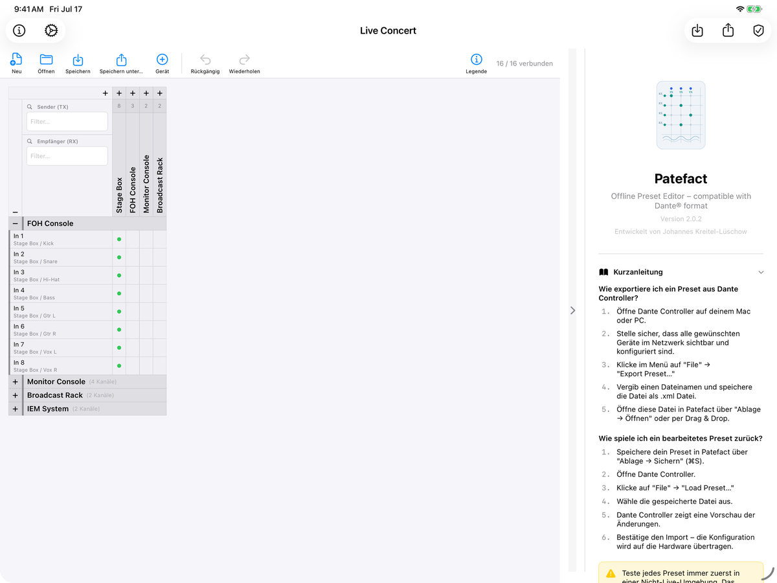The width and height of the screenshot is (777, 583).
Task: Select row In 1 Stage Box / Kick
Action: tap(62, 239)
